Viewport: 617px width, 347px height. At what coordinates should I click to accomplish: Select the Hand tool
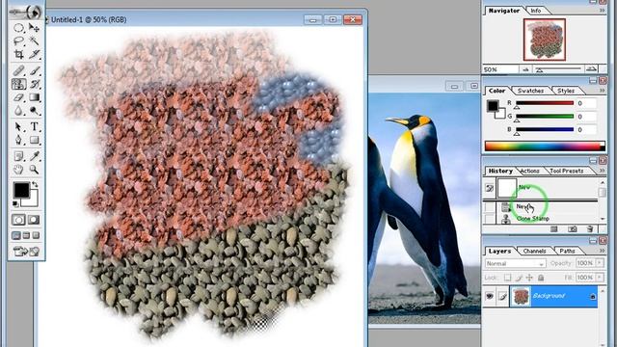pos(18,170)
